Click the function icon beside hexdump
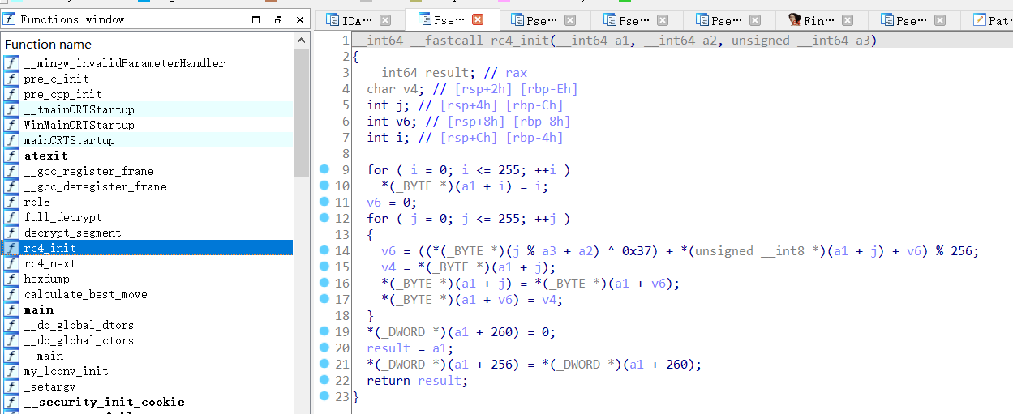 pyautogui.click(x=11, y=279)
